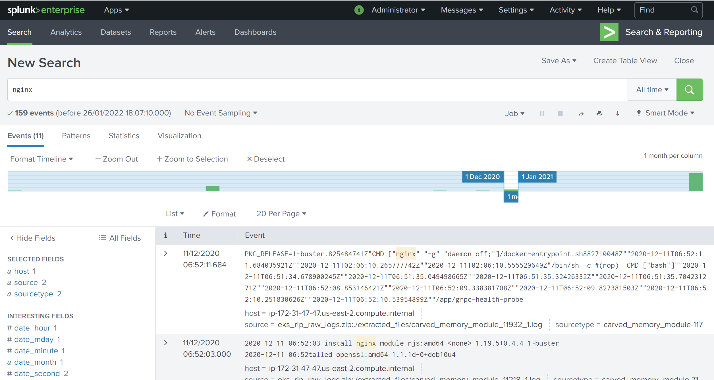This screenshot has width=714, height=380.
Task: Click the Search & Reporting app logo
Action: point(609,32)
